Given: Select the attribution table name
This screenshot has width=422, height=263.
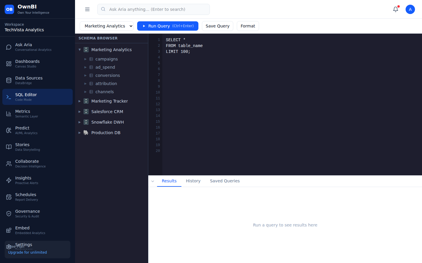Looking at the screenshot, I should (x=106, y=84).
